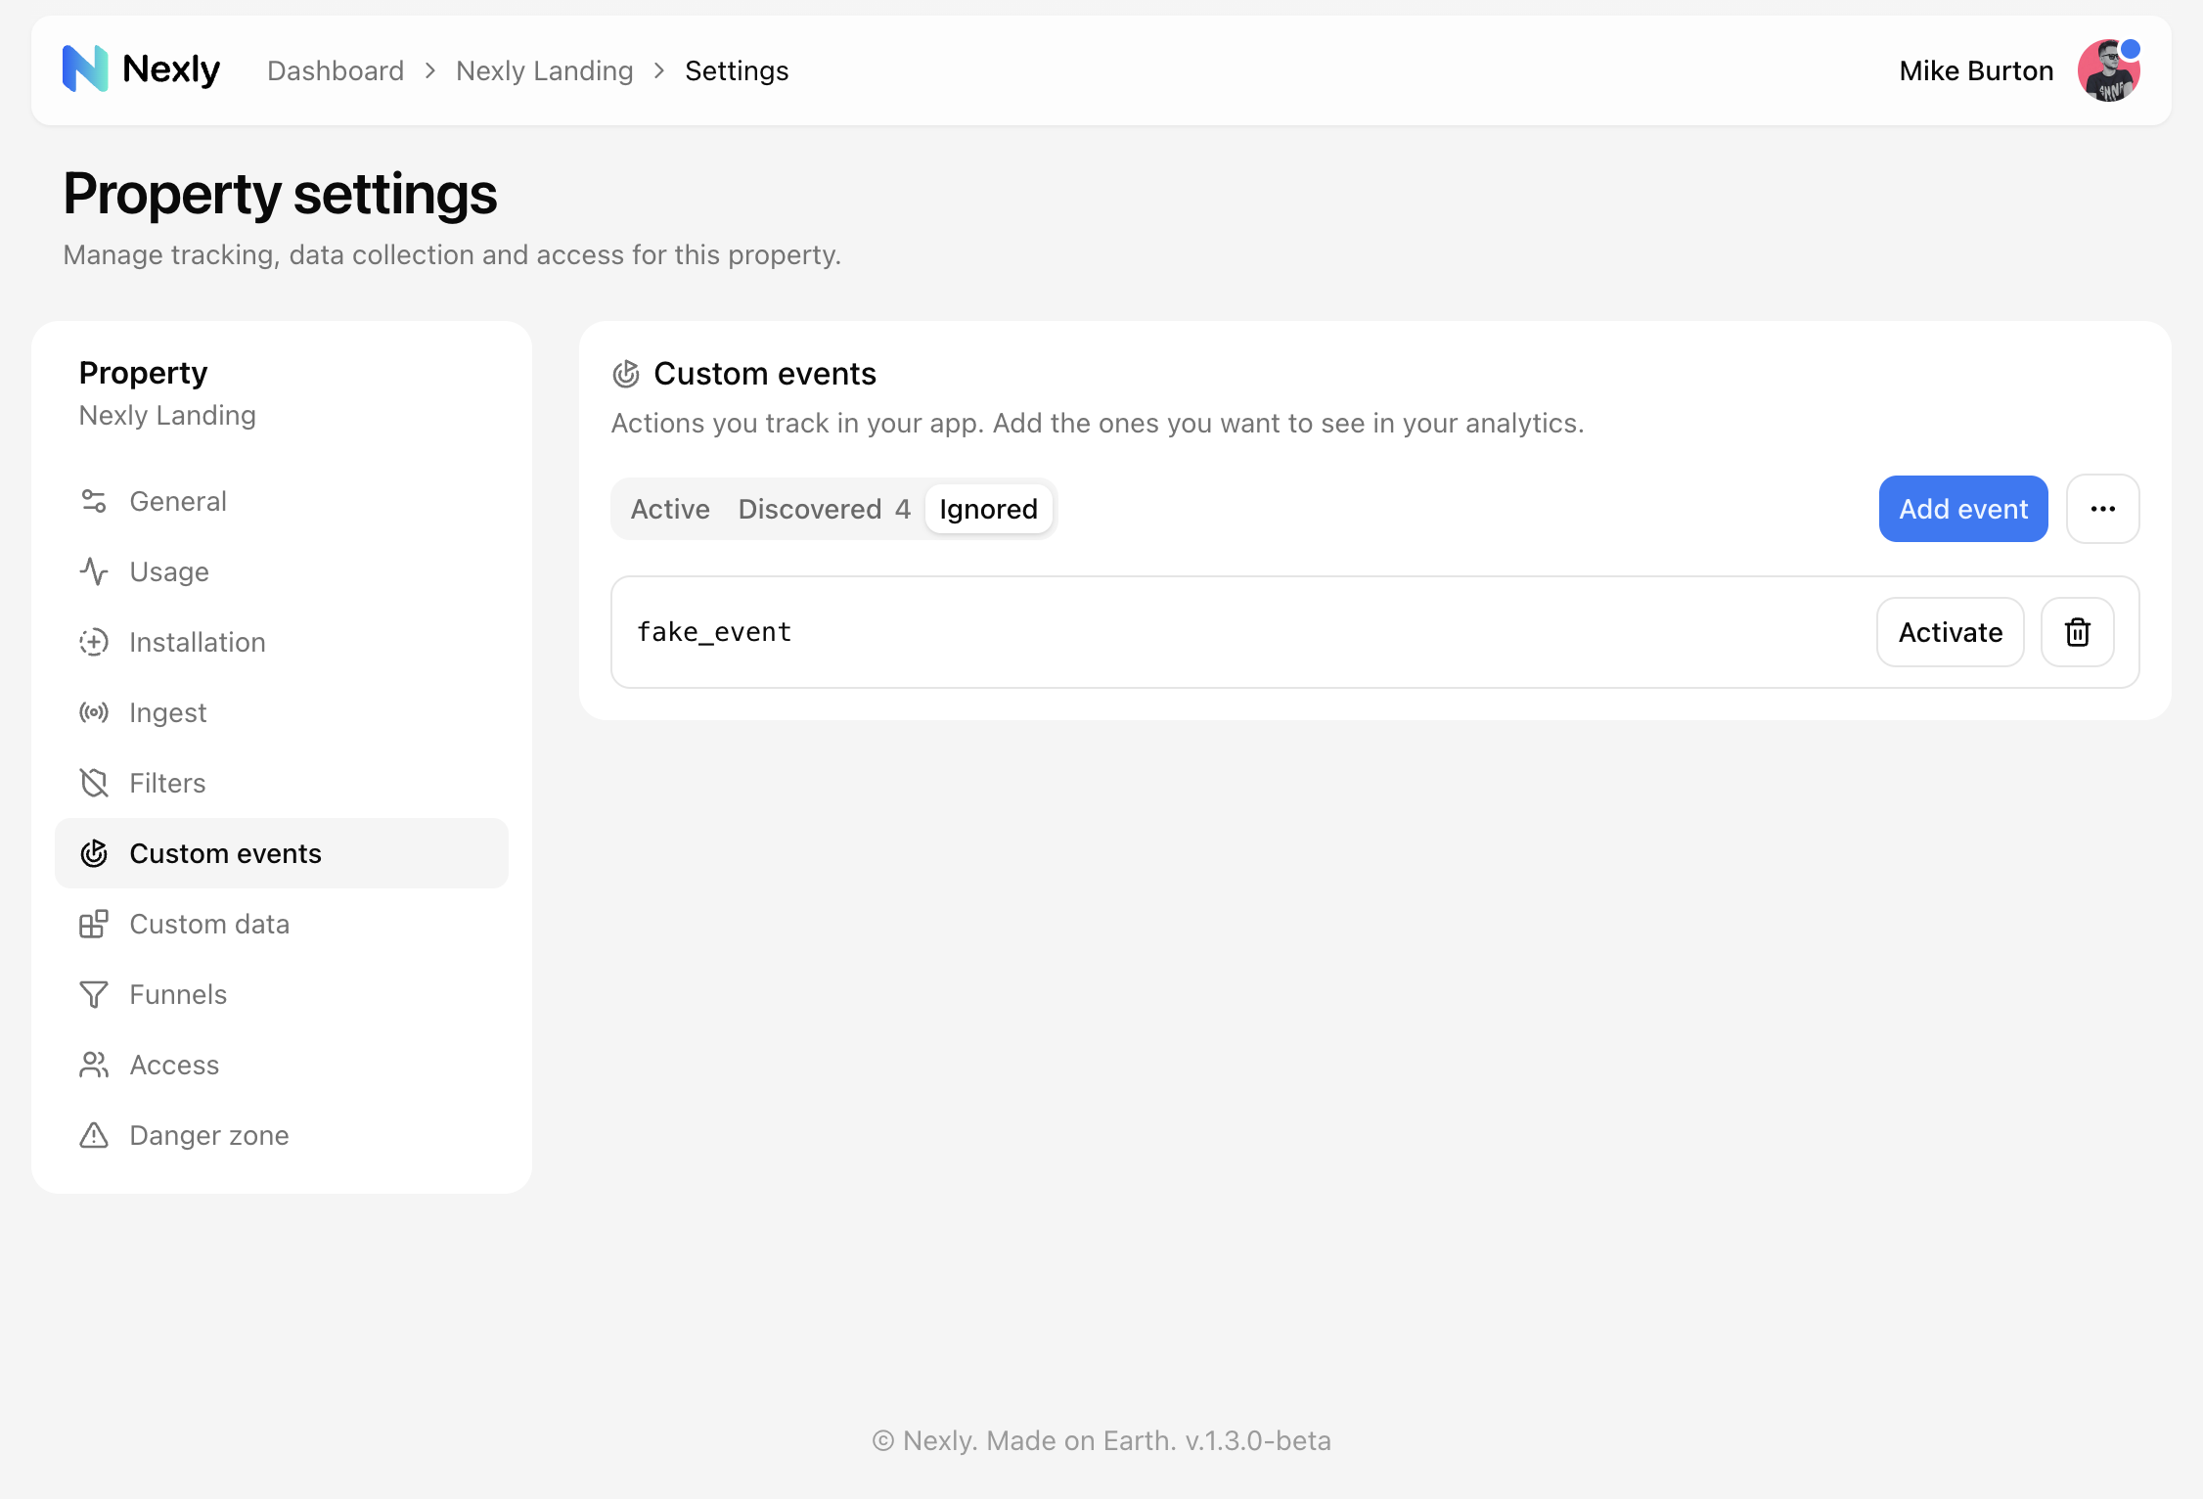The width and height of the screenshot is (2203, 1499).
Task: Click the Custom data blocks icon
Action: point(94,924)
